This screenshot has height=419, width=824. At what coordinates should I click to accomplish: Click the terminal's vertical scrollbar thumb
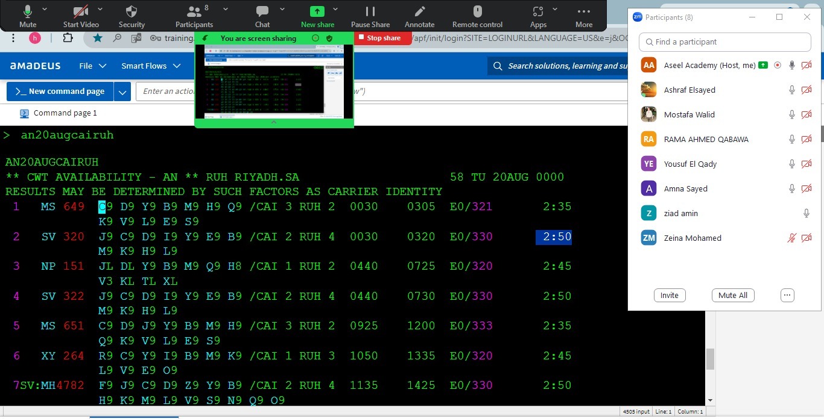pyautogui.click(x=710, y=359)
